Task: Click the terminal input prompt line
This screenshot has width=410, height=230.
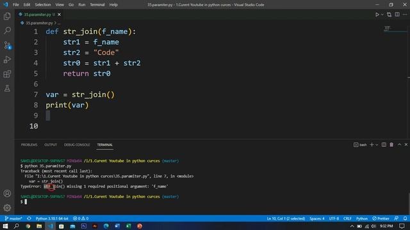Action: coord(24,202)
